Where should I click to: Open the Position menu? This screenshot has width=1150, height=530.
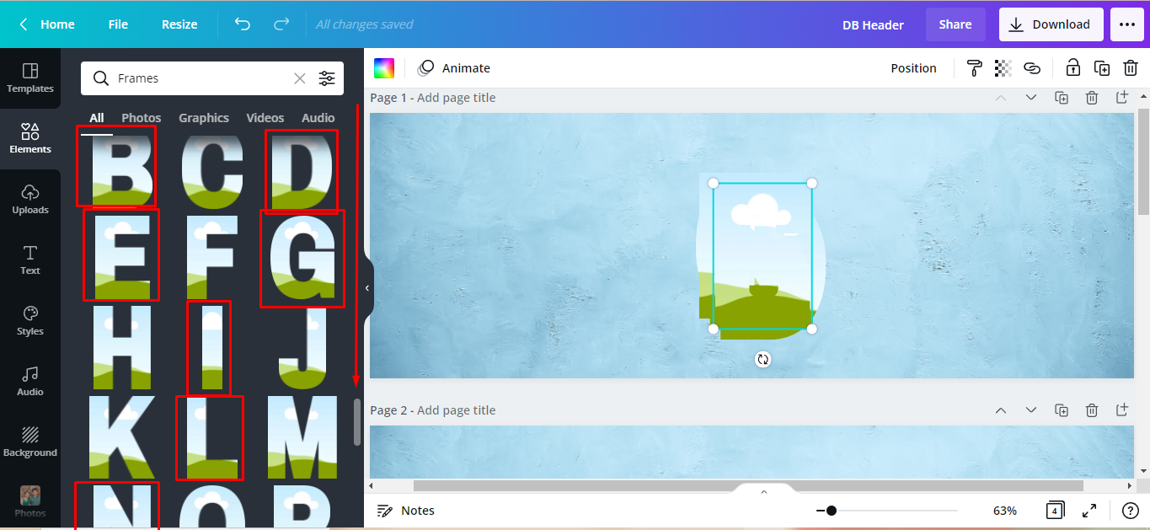coord(913,68)
